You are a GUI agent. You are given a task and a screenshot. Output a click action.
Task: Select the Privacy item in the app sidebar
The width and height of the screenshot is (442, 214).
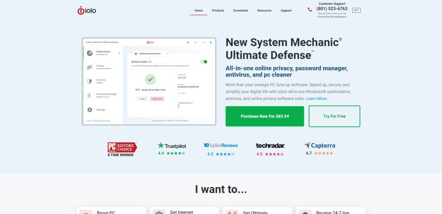pos(103,67)
